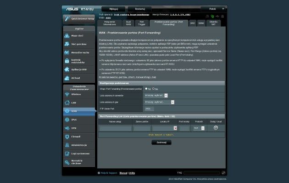Open the AiCloud cloud icon
Screen dimensions: 289x183
(67, 78)
